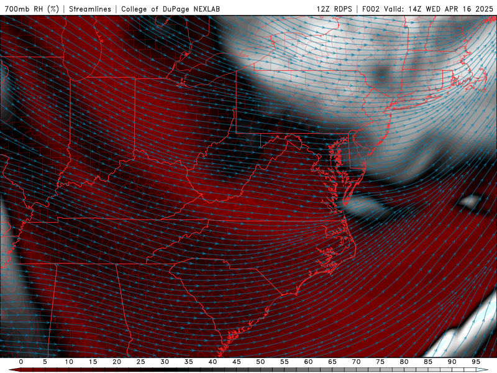This screenshot has width=497, height=373.
Task: Click the "Valid: 14Z WED APR 16 2025" text
Action: 439,9
